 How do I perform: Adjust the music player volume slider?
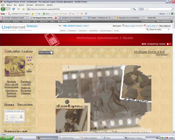(x=21, y=117)
